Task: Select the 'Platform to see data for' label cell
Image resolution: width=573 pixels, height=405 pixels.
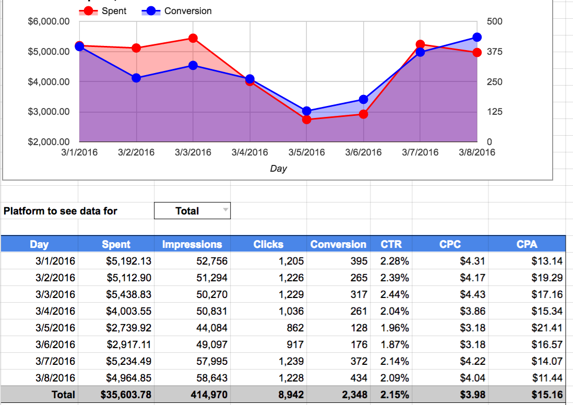Action: 61,211
